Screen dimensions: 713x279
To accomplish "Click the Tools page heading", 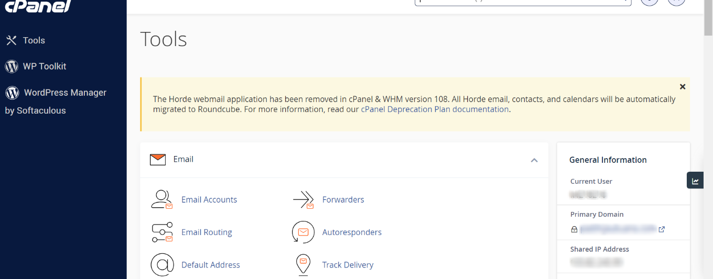I will pos(164,39).
